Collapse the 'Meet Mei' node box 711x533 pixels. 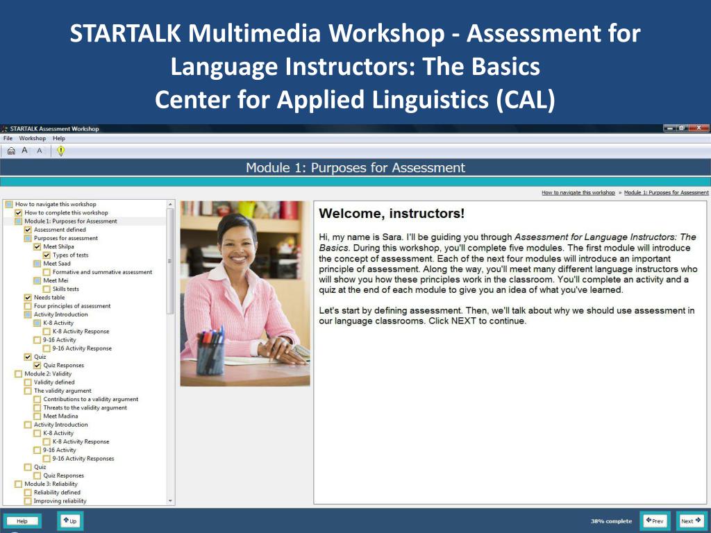(x=37, y=280)
